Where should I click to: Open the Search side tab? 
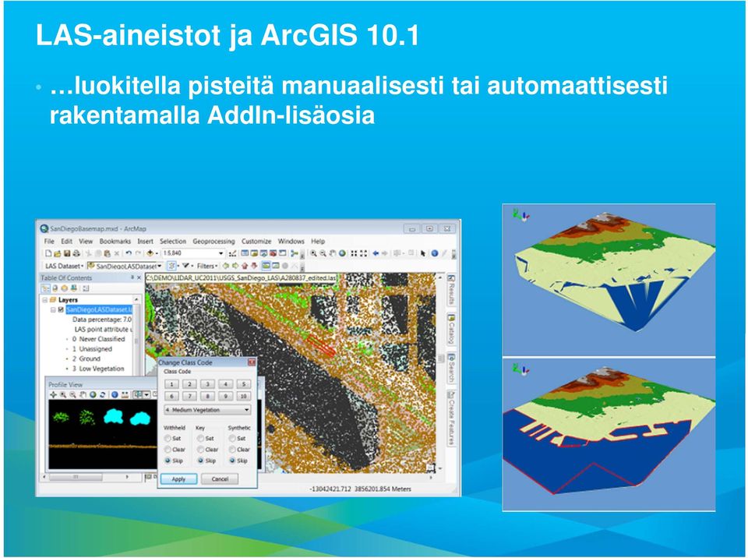tap(451, 368)
